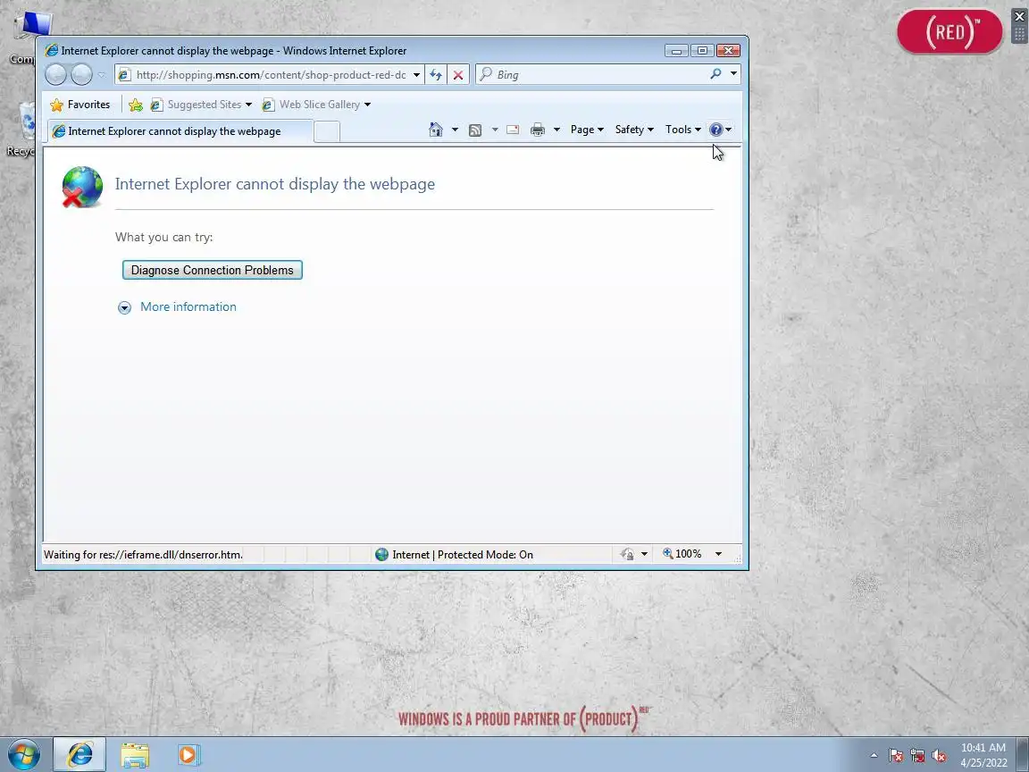
Task: Open the Safety menu
Action: click(634, 130)
